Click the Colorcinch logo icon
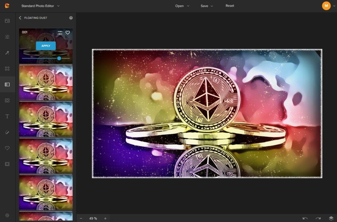 [x=7, y=6]
